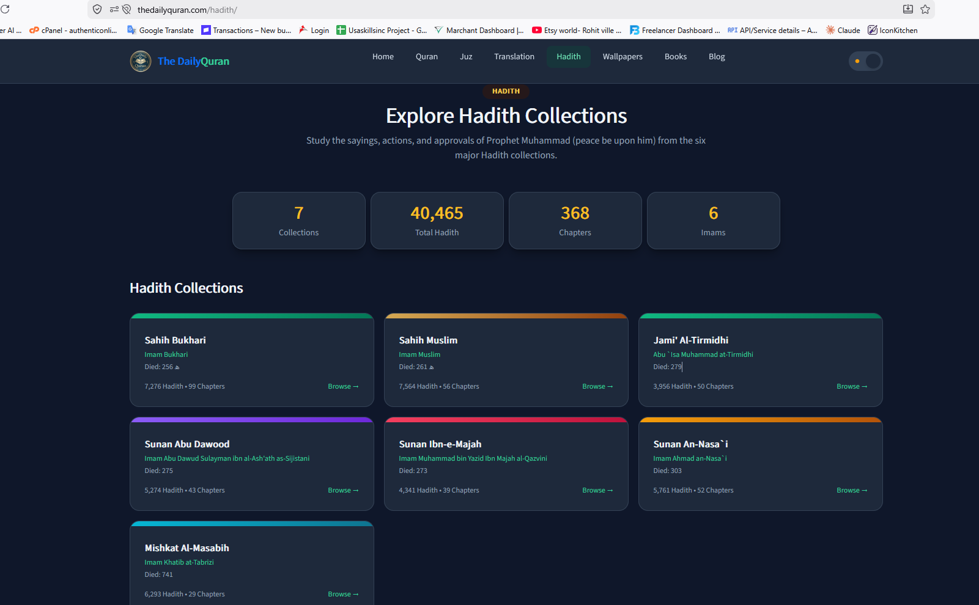Viewport: 979px width, 605px height.
Task: Click The DailyQuran logo icon
Action: click(x=141, y=61)
